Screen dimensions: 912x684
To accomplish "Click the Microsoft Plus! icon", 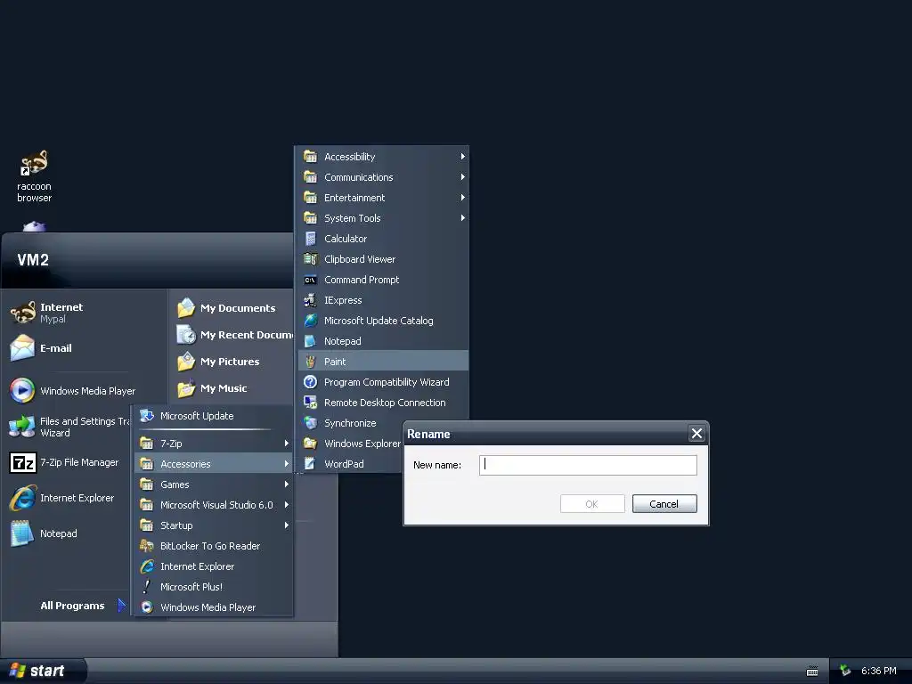I will [x=147, y=587].
